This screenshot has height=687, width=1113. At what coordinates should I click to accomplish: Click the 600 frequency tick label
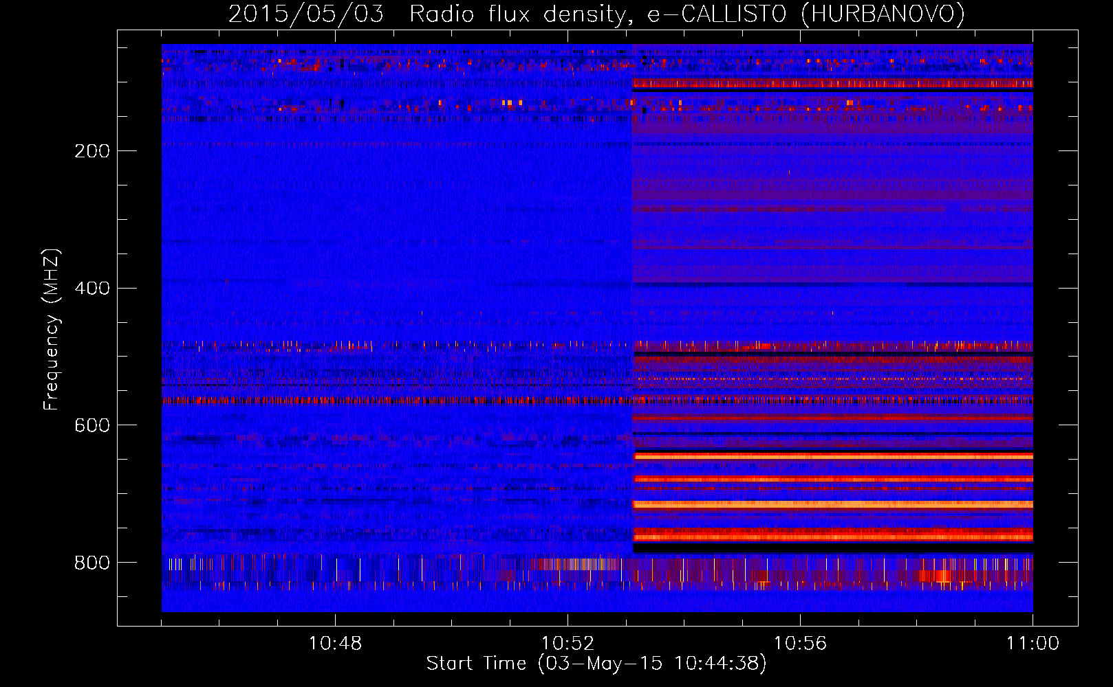click(92, 426)
